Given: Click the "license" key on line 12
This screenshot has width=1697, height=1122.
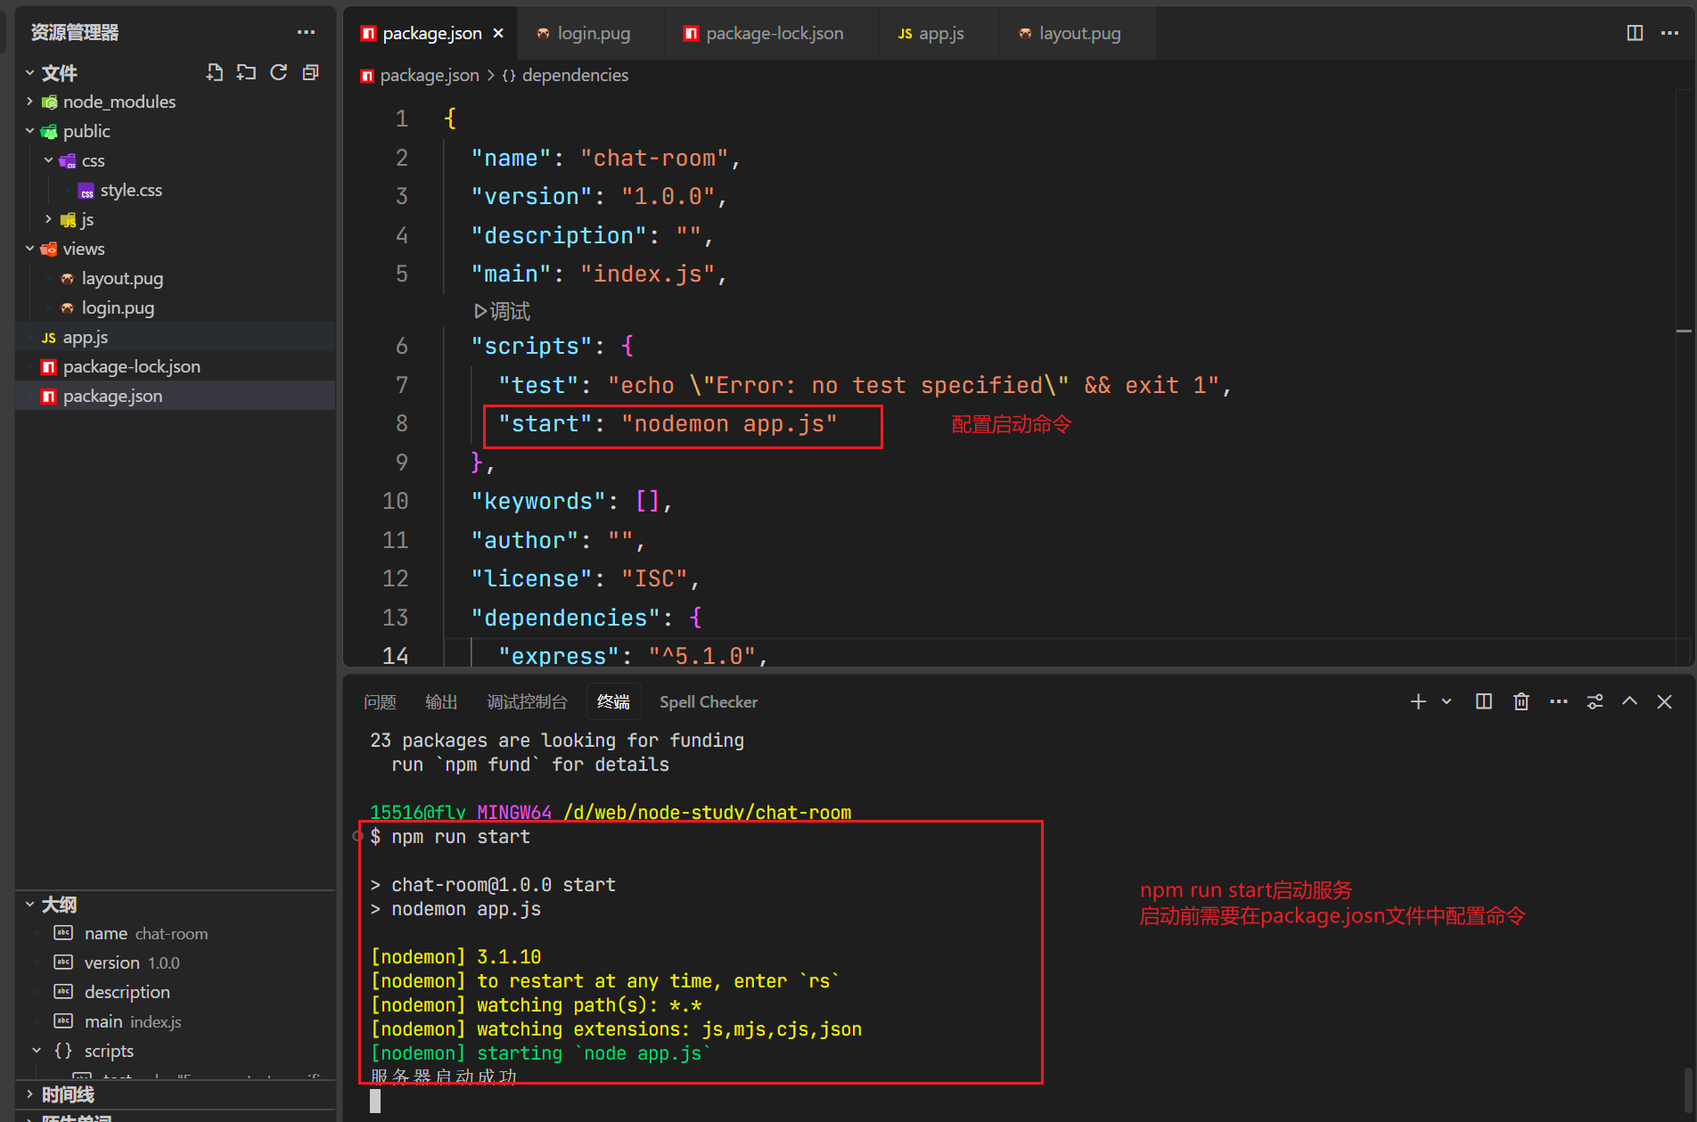Looking at the screenshot, I should point(531,578).
